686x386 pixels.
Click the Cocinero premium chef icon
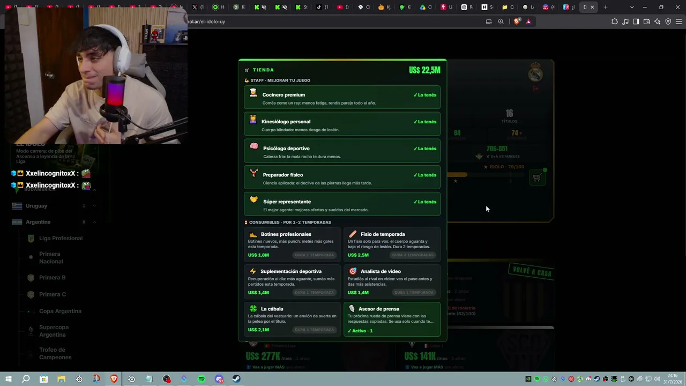coord(253,93)
